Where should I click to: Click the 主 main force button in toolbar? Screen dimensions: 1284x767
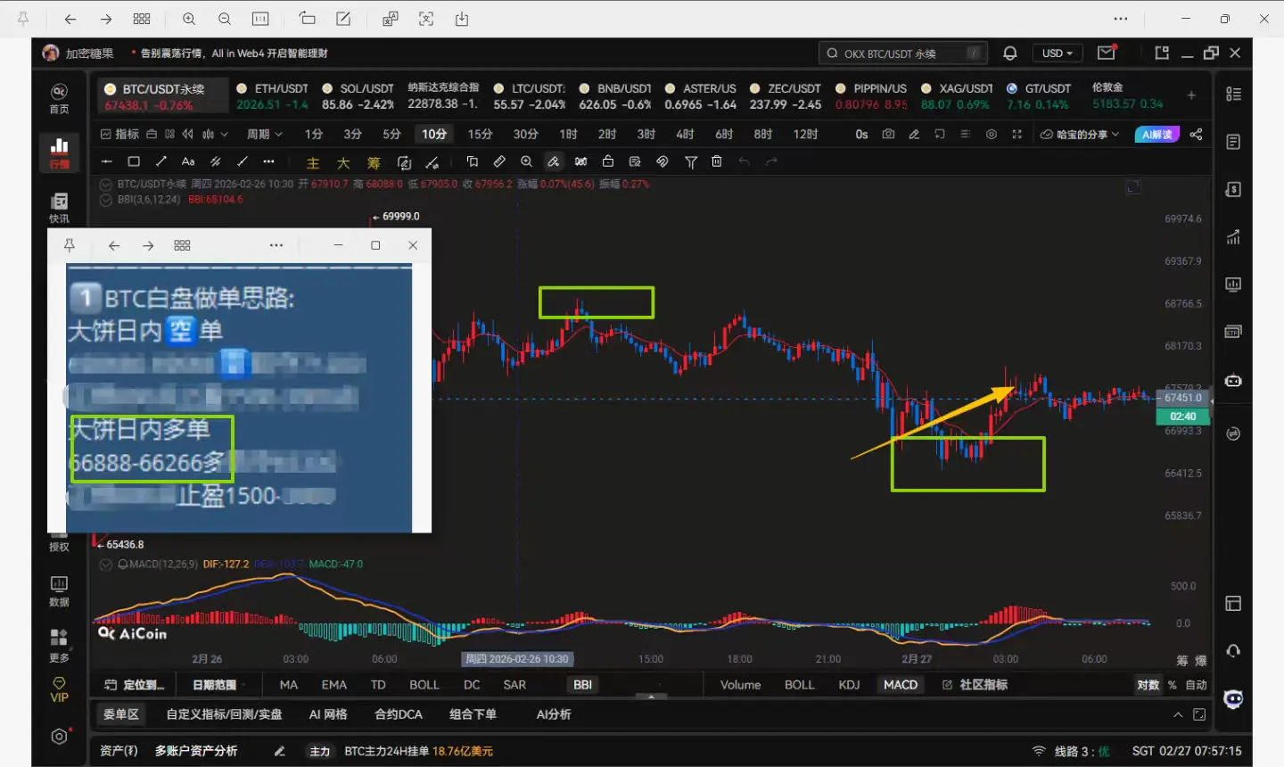pos(313,162)
